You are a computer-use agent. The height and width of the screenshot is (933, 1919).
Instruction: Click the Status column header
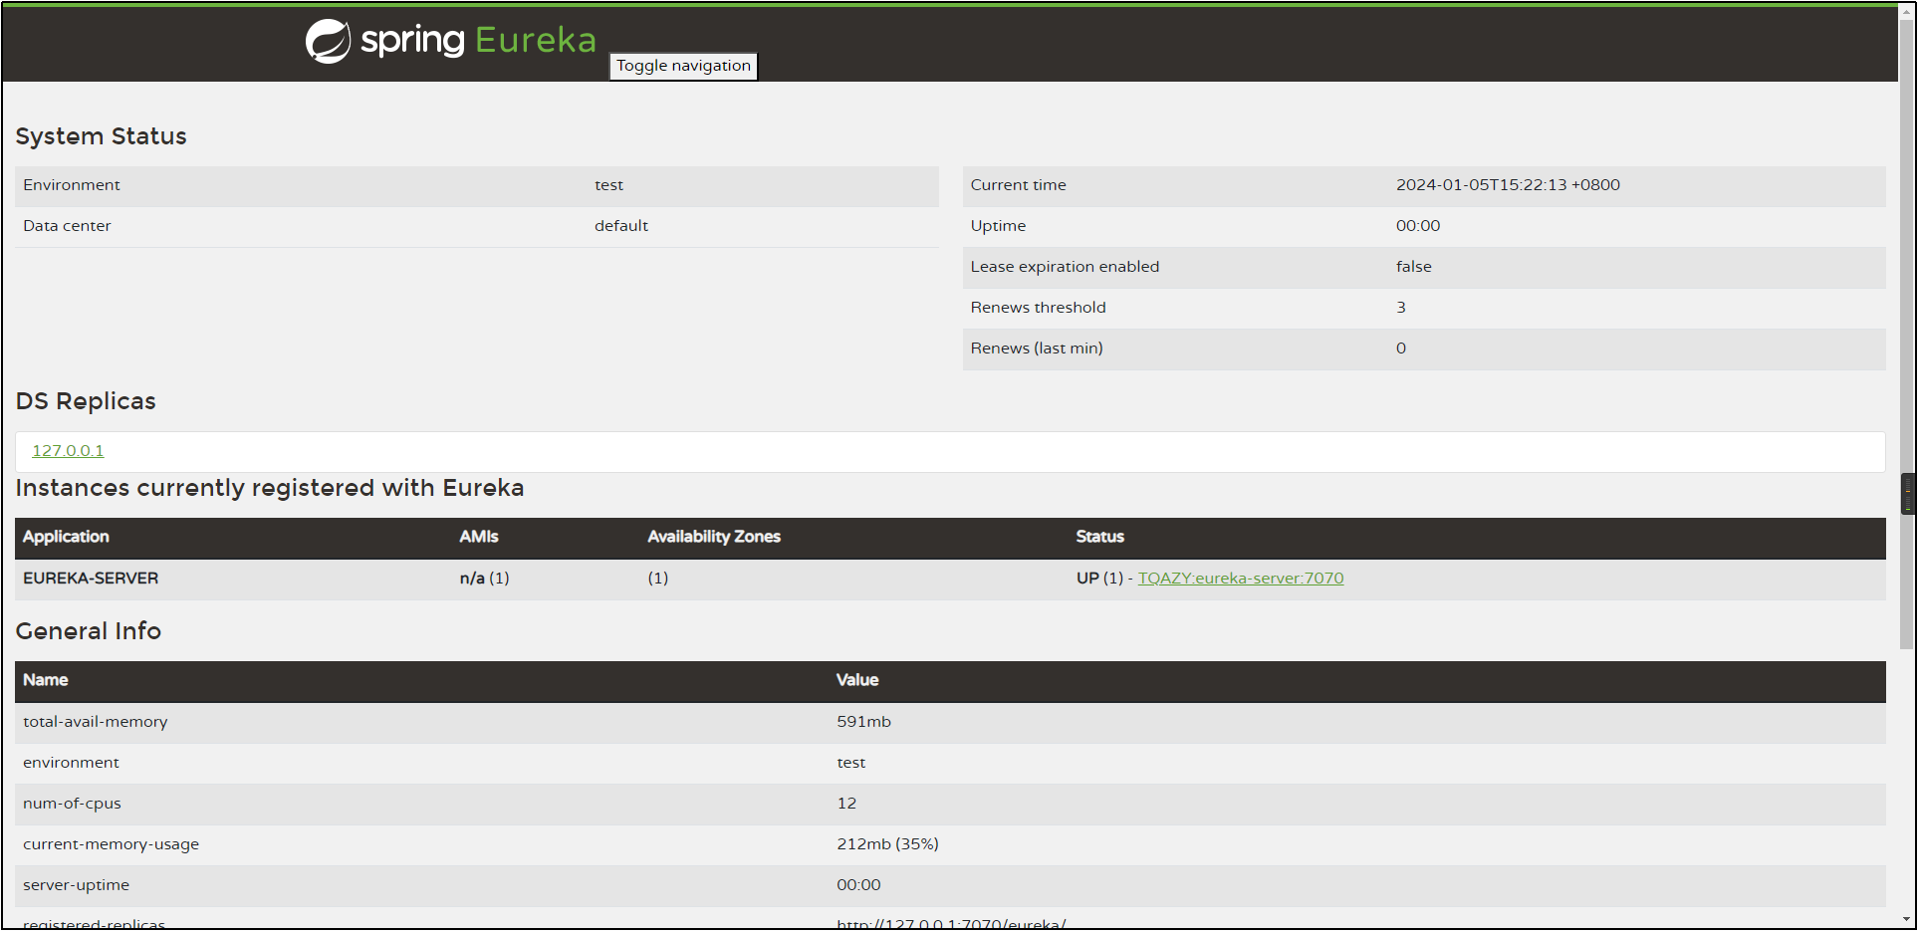(x=1099, y=537)
